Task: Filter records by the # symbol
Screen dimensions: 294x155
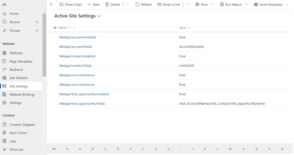Action: point(67,149)
